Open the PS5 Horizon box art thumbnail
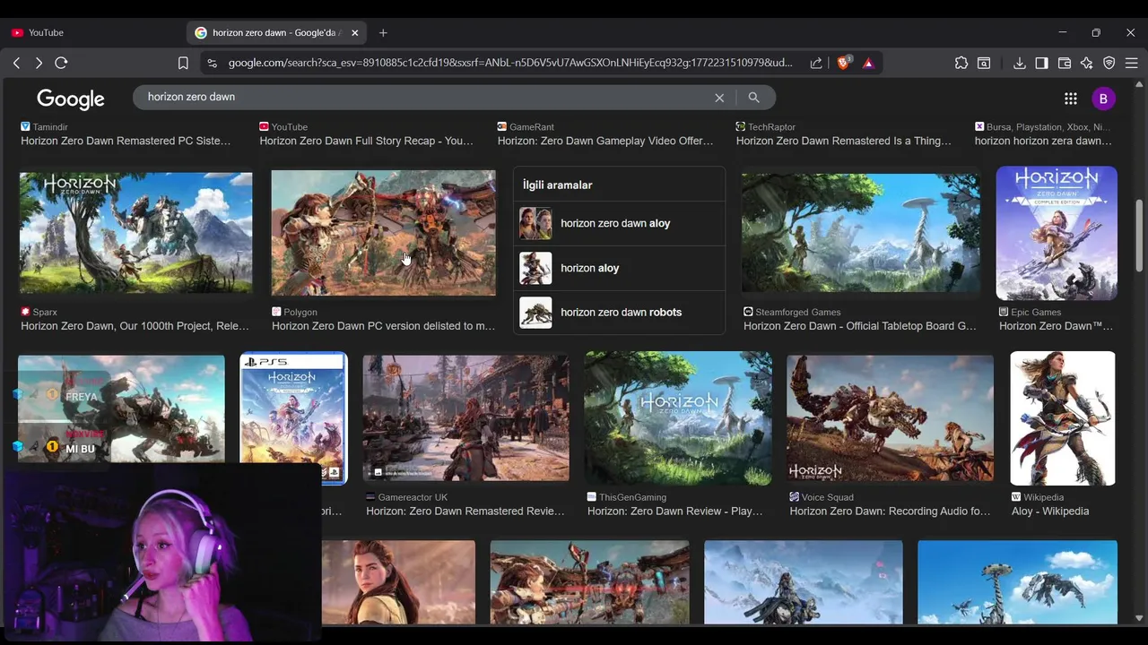Screen dimensions: 1148x645 293,418
